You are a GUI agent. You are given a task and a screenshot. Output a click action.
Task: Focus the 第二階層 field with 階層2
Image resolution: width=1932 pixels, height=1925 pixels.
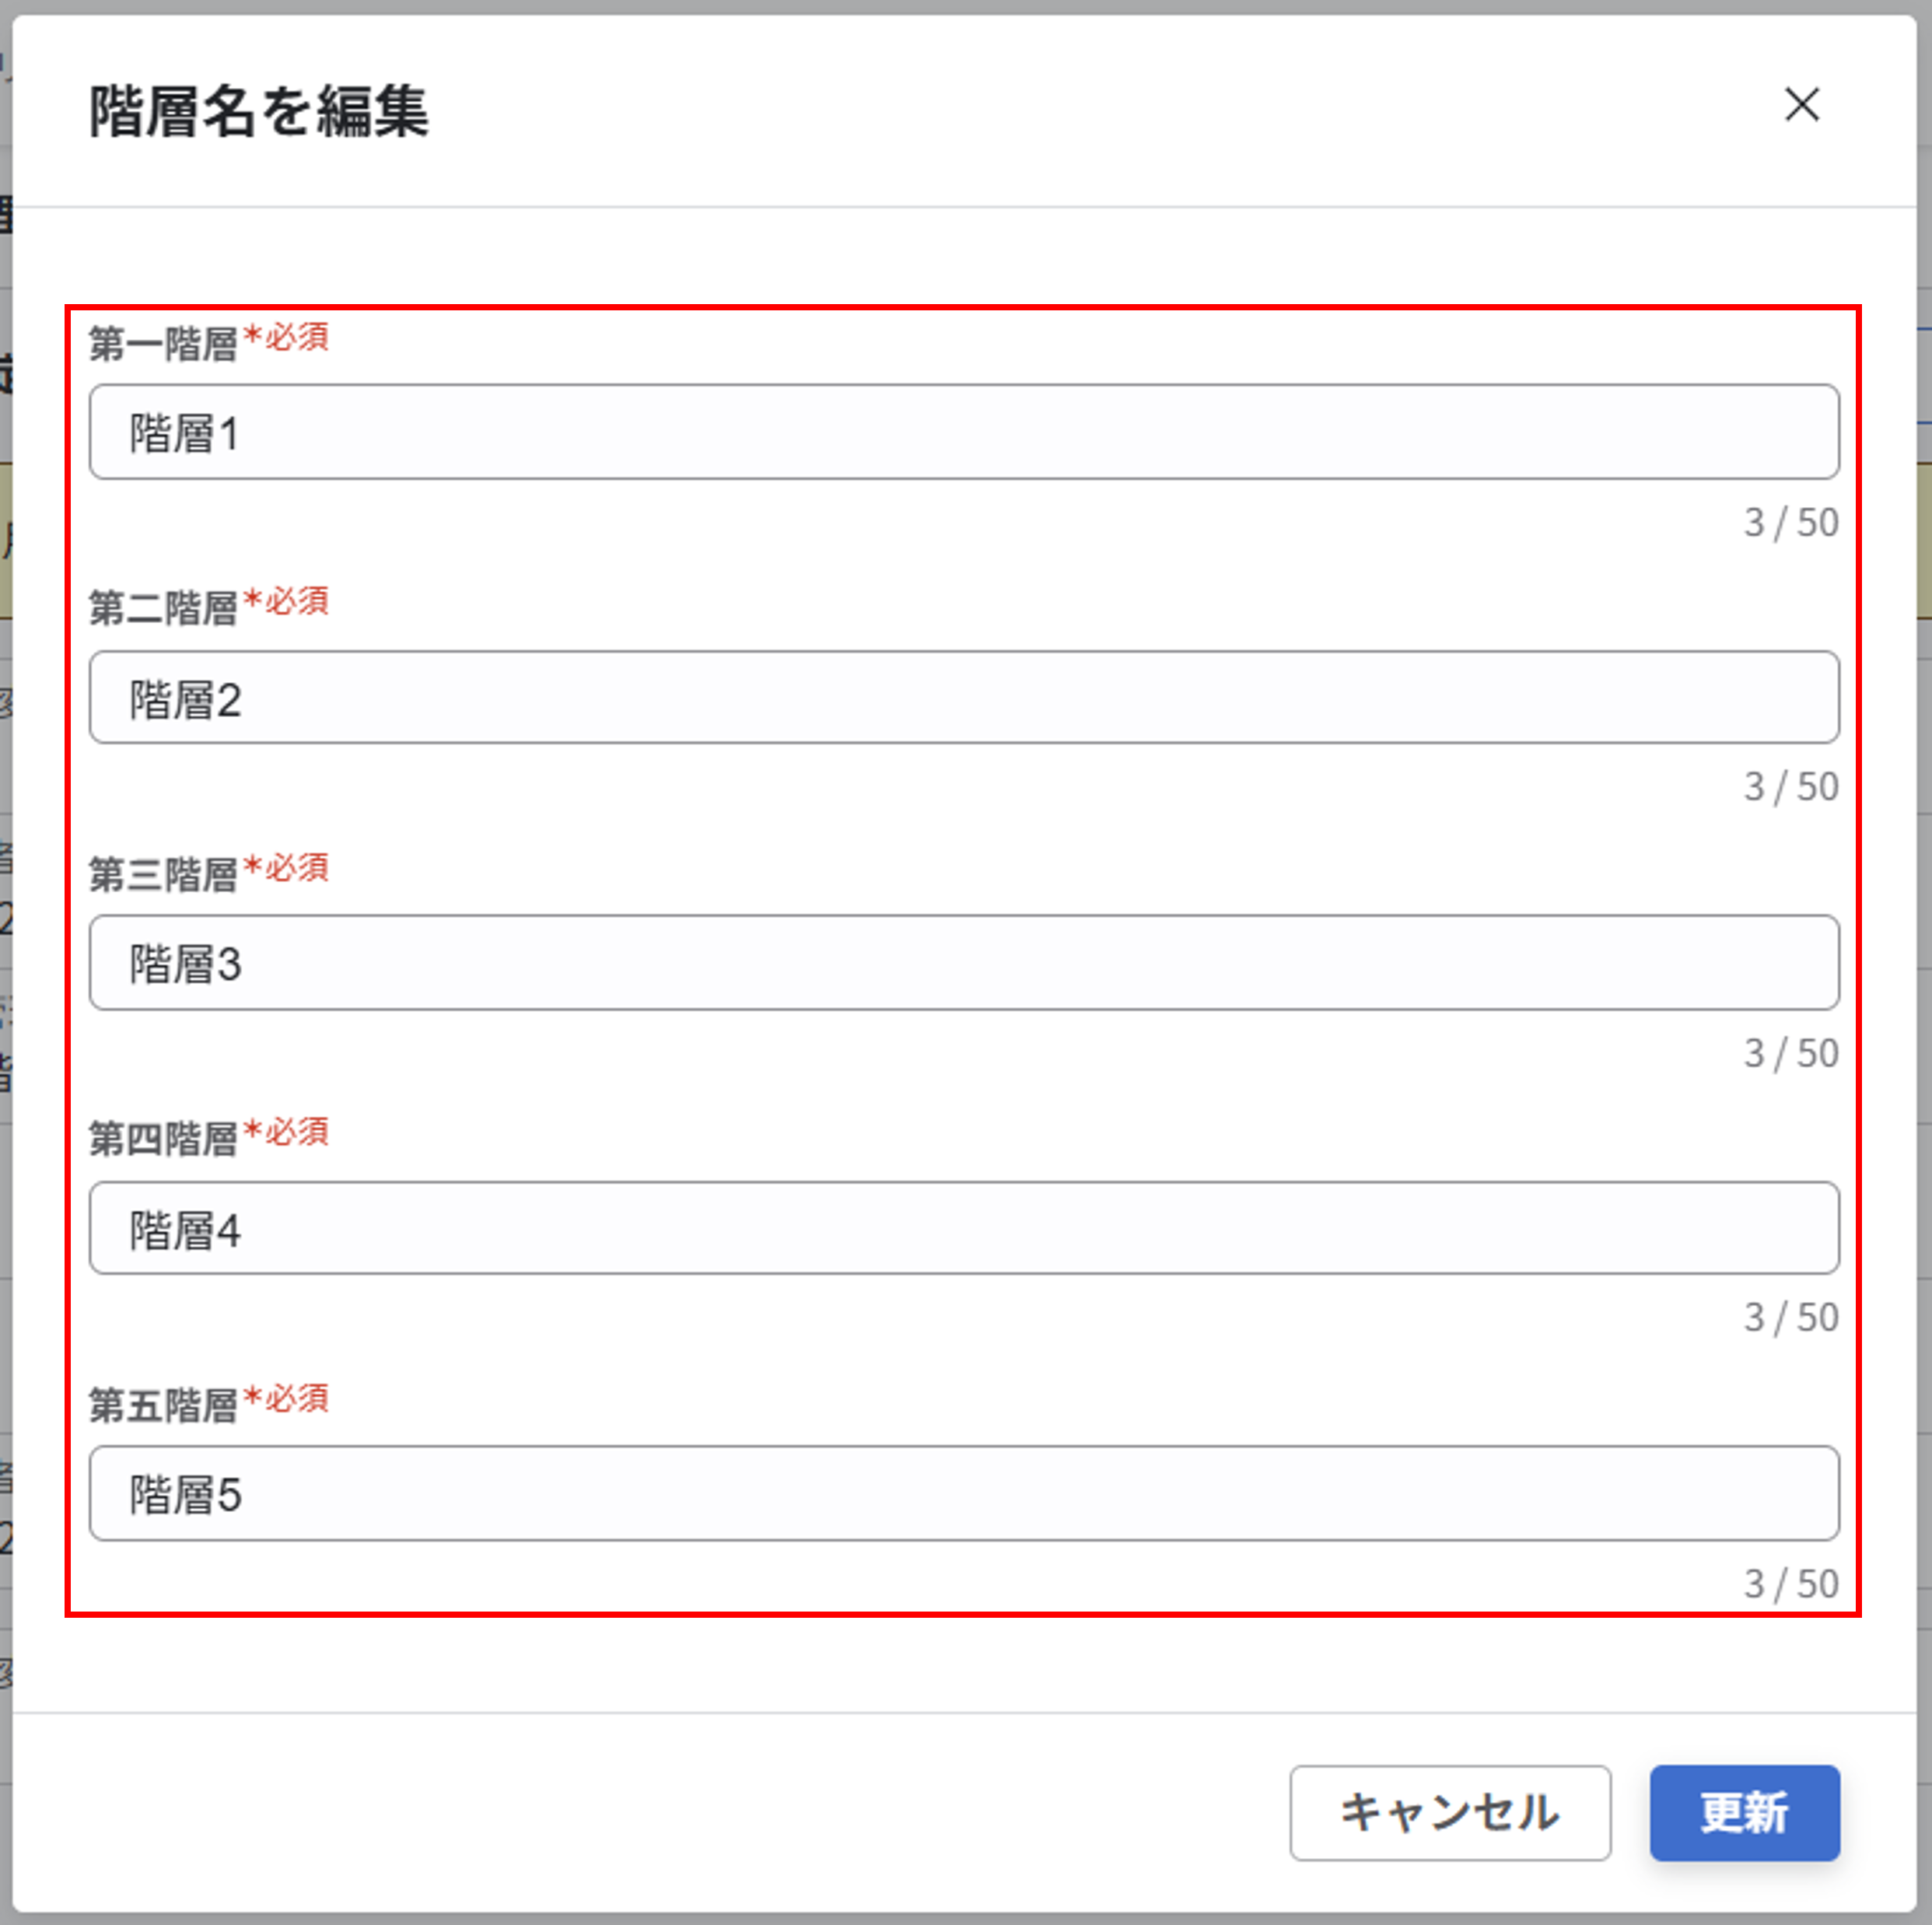964,697
